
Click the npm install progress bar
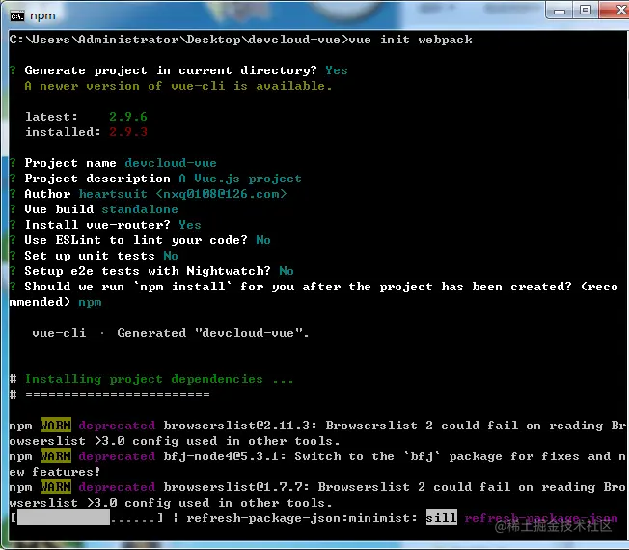coord(87,518)
